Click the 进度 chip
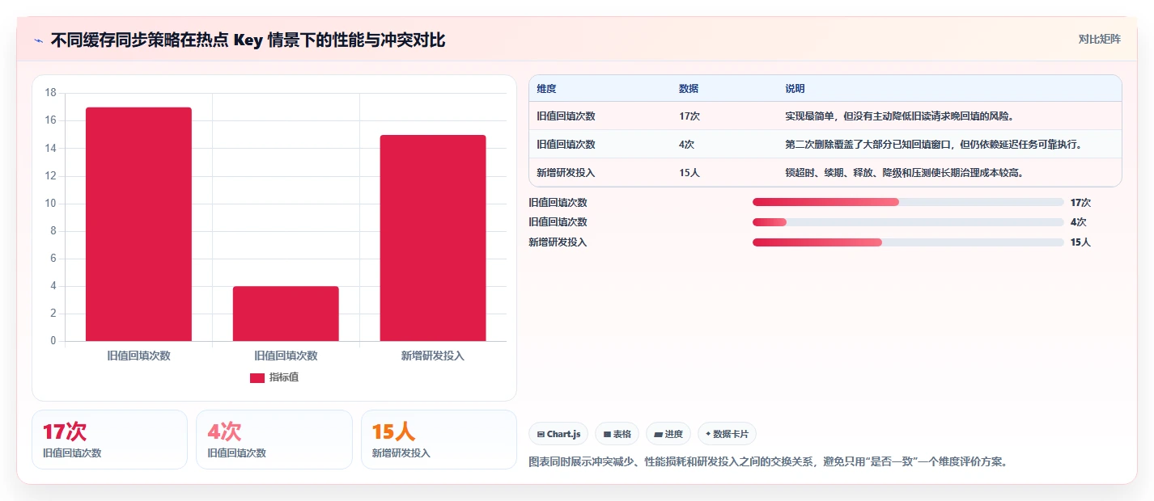The image size is (1154, 501). coord(668,434)
